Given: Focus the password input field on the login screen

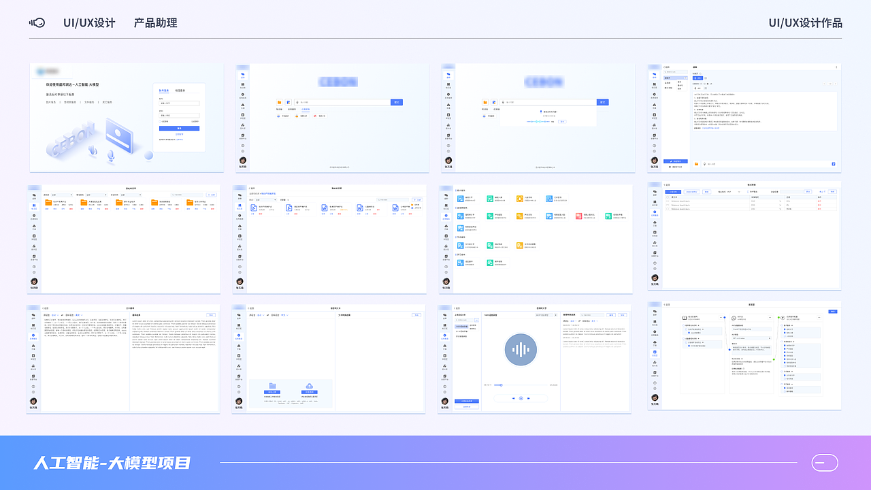Looking at the screenshot, I should [179, 116].
